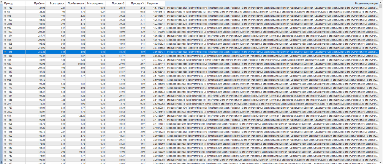Screen dimensions: 383x164
Task: Click profit value 90.51
Action: (42, 100)
